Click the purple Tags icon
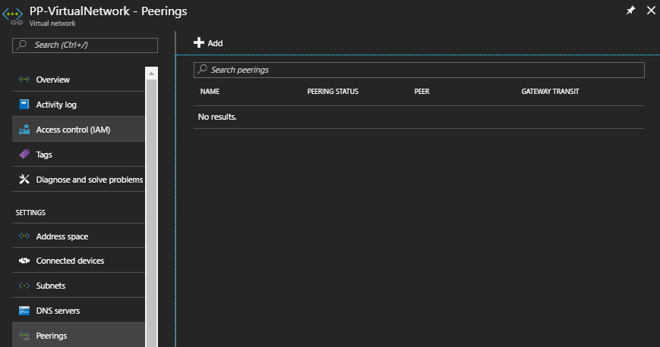The height and width of the screenshot is (347, 660). point(24,154)
